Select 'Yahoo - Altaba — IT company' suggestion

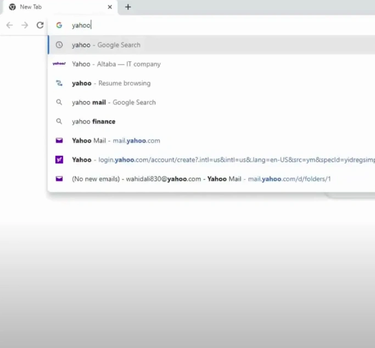click(x=211, y=64)
